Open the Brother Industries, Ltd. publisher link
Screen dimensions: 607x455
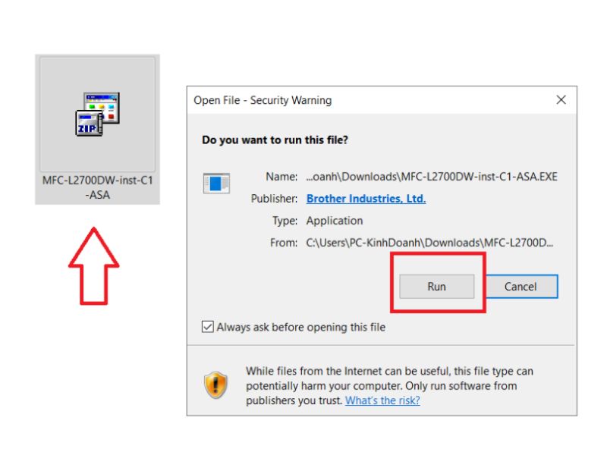(366, 199)
